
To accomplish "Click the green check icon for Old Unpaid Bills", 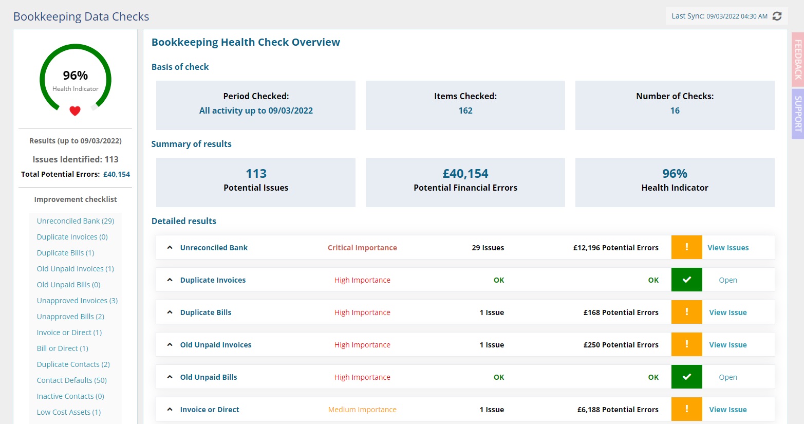I will coord(686,377).
